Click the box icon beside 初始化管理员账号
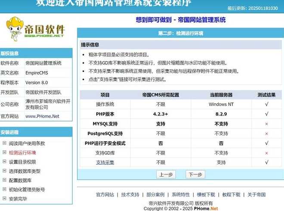284x211 pixels. 5,189
